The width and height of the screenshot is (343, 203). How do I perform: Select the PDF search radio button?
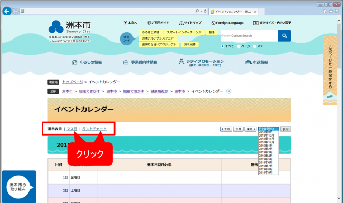pyautogui.click(x=255, y=46)
